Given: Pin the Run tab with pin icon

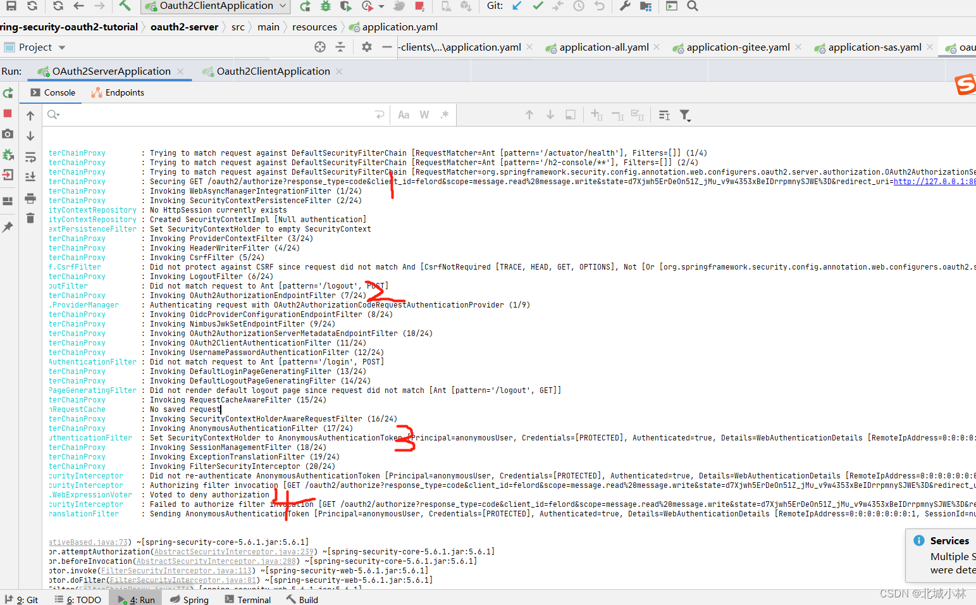Looking at the screenshot, I should 8,227.
